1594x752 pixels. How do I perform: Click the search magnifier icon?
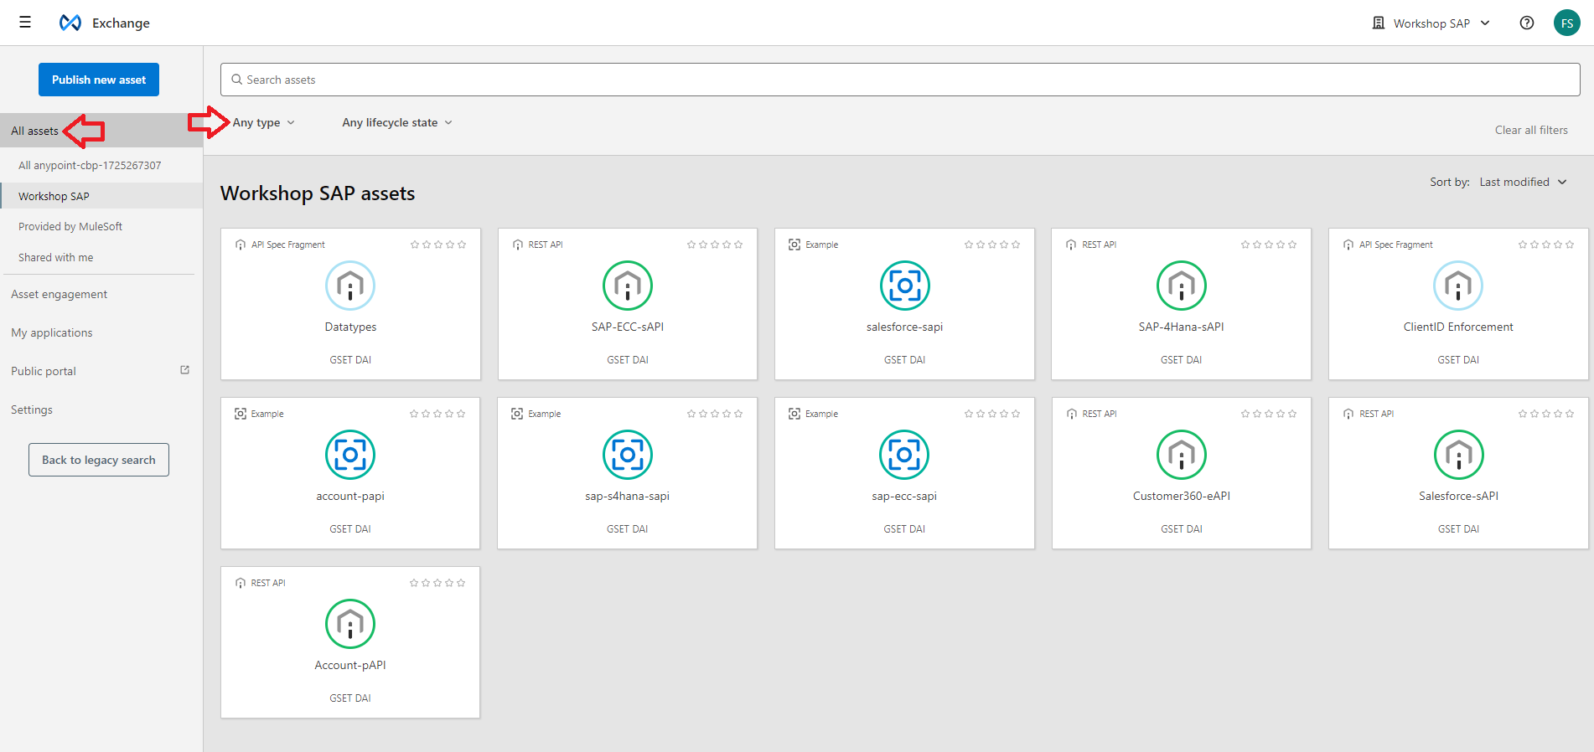coord(237,80)
